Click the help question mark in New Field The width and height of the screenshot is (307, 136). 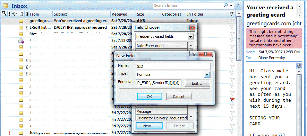(x=194, y=54)
